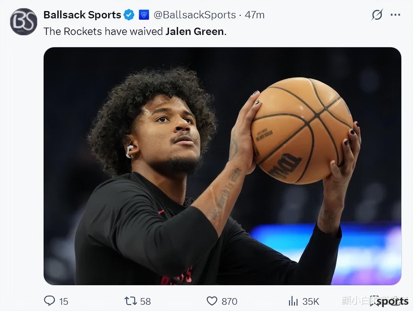Screen dimensions: 413x311
Task: Click the reply speech bubble icon
Action: [50, 301]
